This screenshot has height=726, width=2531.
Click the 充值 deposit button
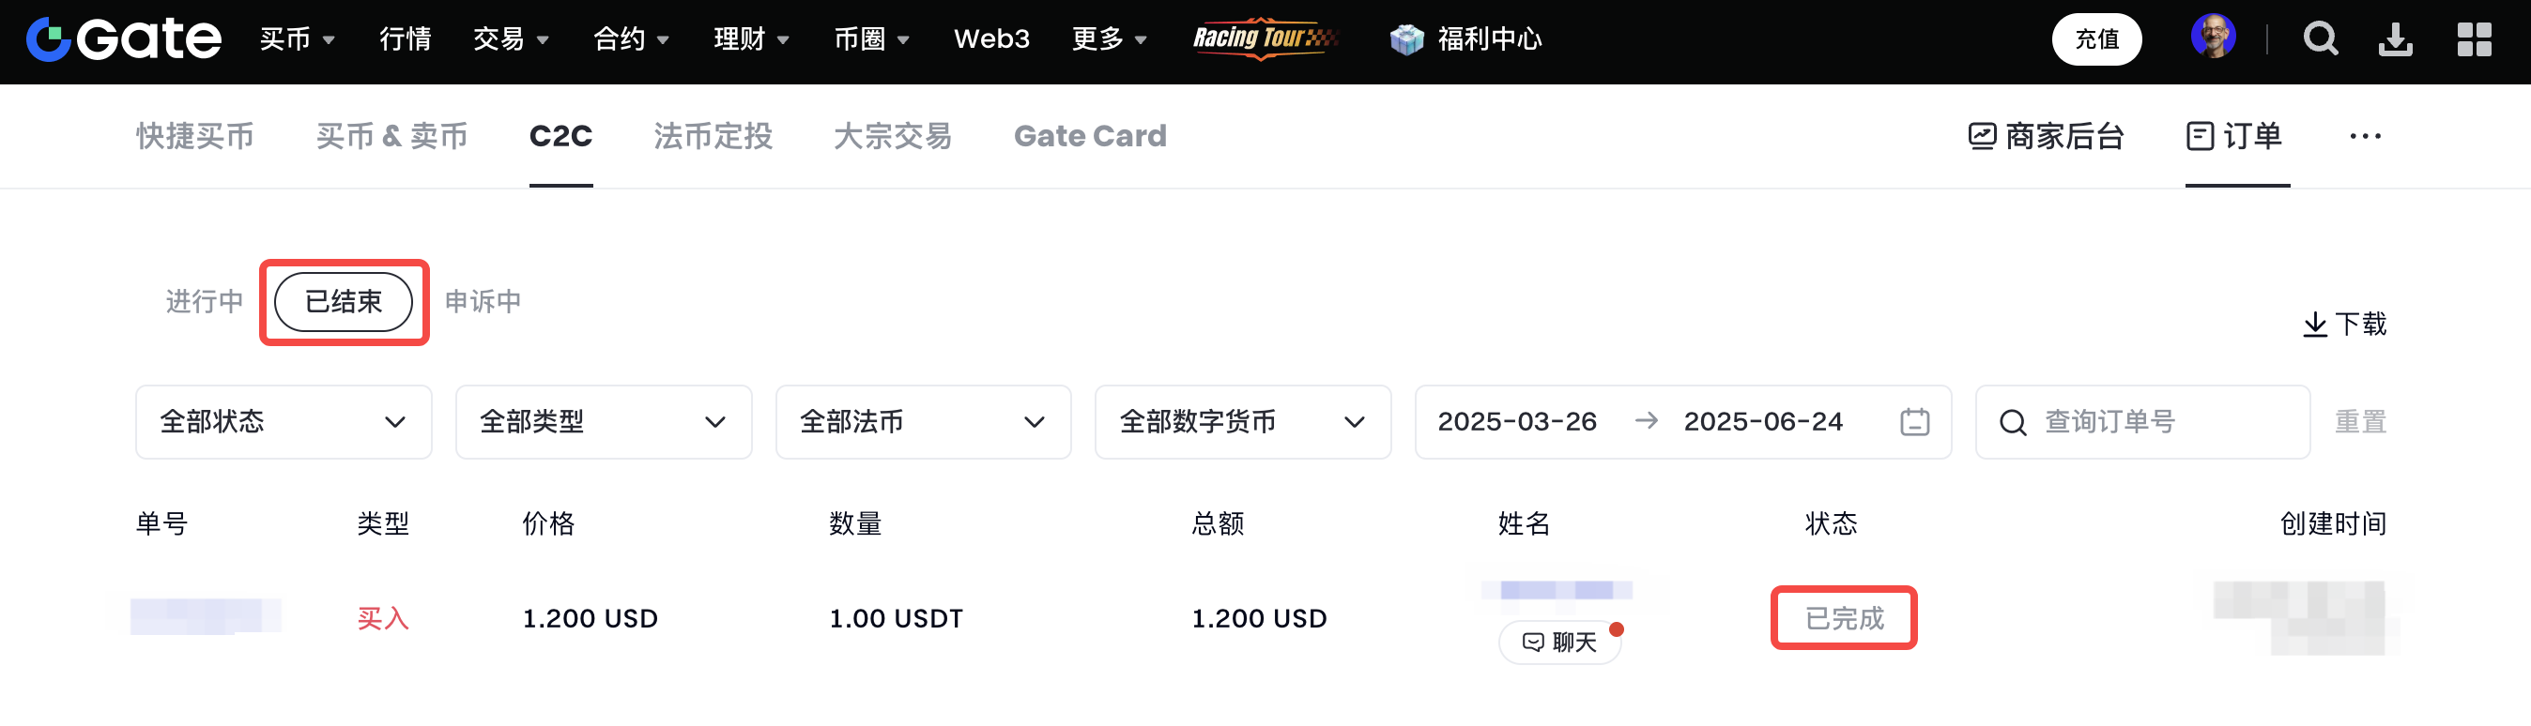click(x=2095, y=39)
